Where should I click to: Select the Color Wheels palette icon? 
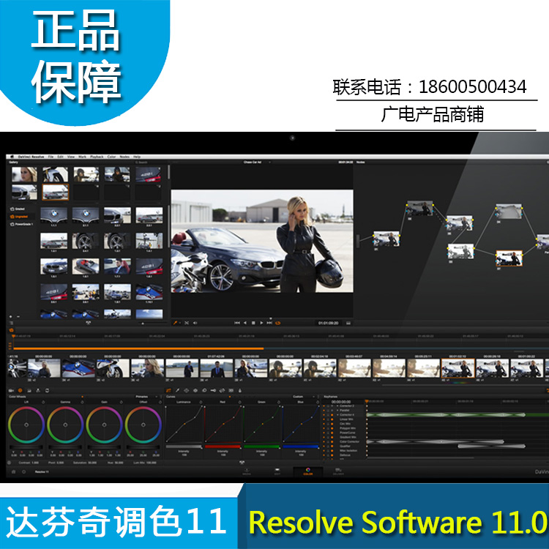(x=20, y=390)
